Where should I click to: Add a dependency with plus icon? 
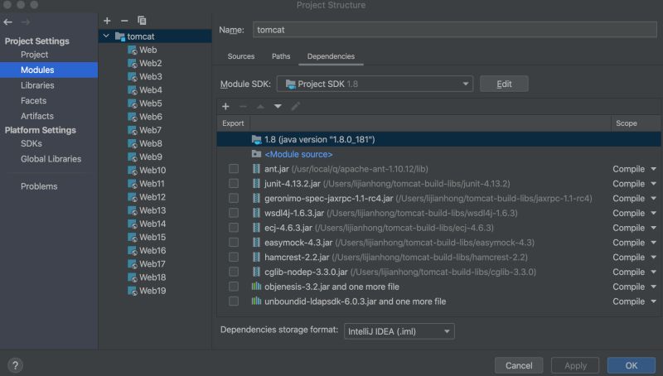click(225, 107)
